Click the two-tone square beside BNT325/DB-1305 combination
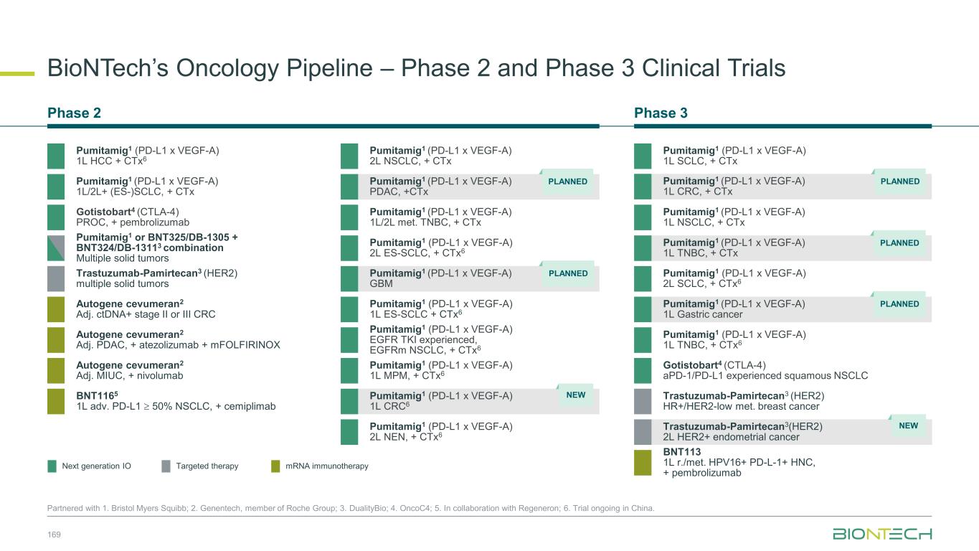This screenshot has width=979, height=551. point(56,248)
